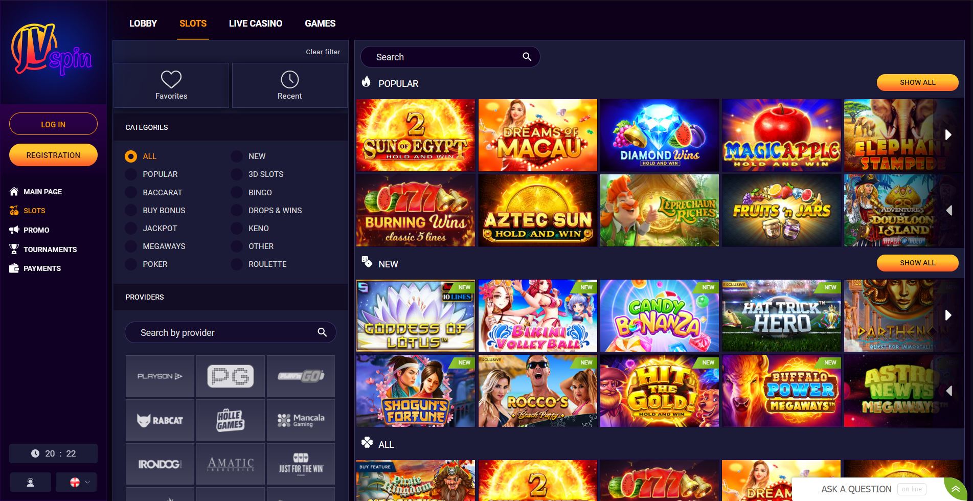The image size is (973, 501).
Task: Select PG provider logo
Action: pos(231,376)
